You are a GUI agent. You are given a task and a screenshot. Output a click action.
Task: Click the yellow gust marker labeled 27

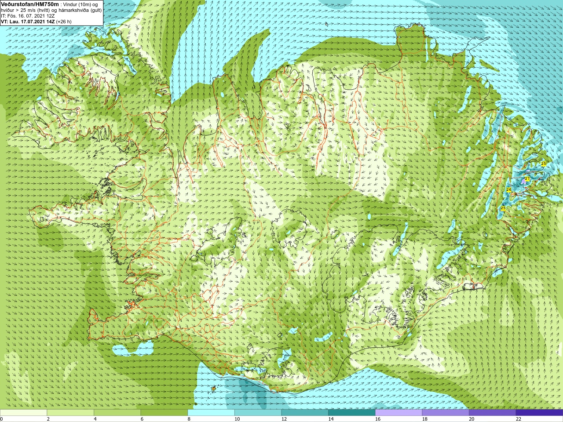[x=527, y=178]
